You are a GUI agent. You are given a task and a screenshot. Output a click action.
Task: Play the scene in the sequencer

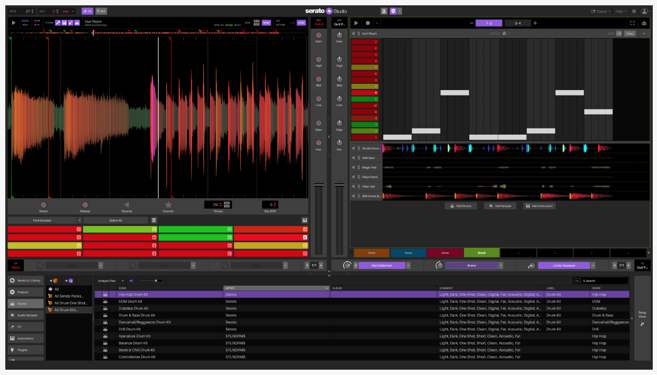[356, 23]
